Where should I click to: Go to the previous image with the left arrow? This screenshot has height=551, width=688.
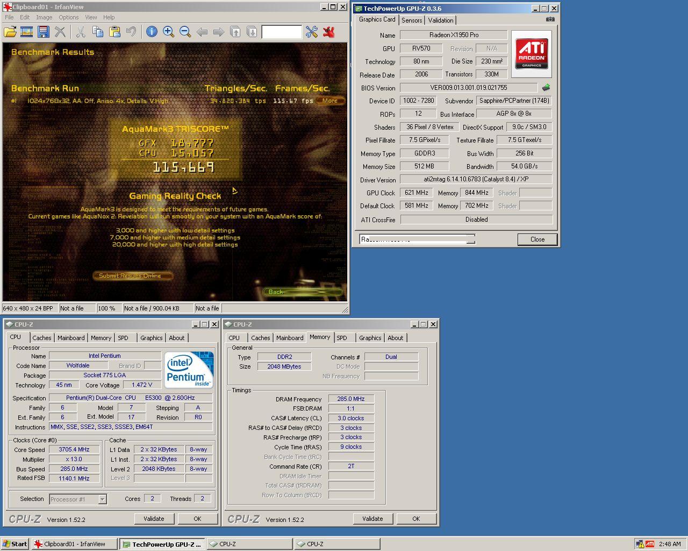click(202, 32)
